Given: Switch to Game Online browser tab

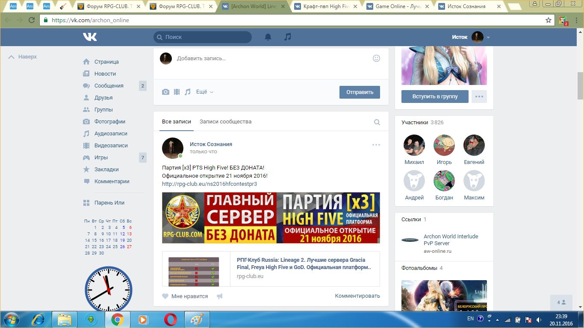Looking at the screenshot, I should click(399, 6).
